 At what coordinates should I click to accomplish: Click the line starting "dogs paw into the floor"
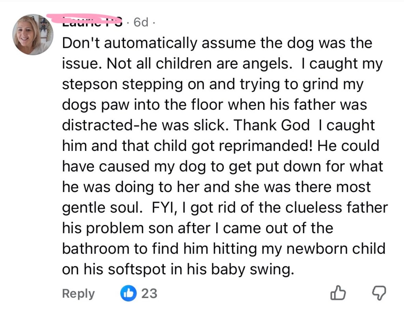(x=215, y=105)
